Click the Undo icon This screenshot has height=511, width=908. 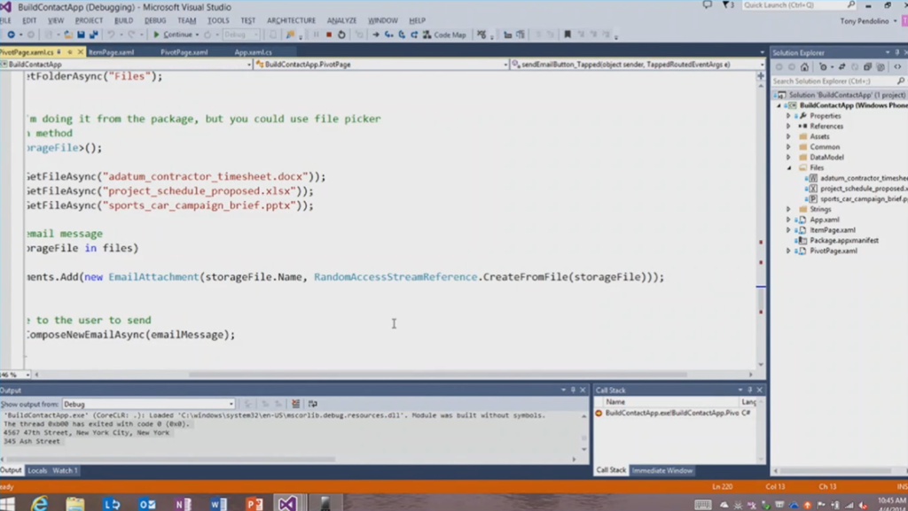(111, 35)
